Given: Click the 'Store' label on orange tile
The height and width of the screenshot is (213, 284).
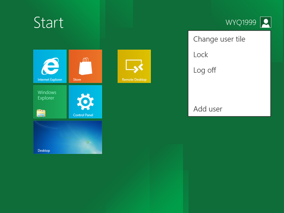Looking at the screenshot, I should (x=77, y=80).
